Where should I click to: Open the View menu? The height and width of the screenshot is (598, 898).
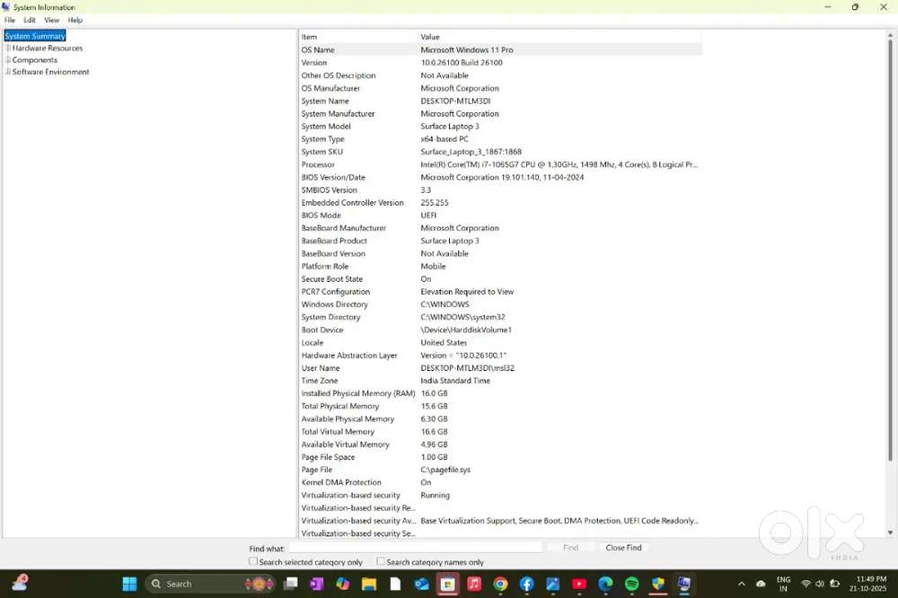click(52, 20)
